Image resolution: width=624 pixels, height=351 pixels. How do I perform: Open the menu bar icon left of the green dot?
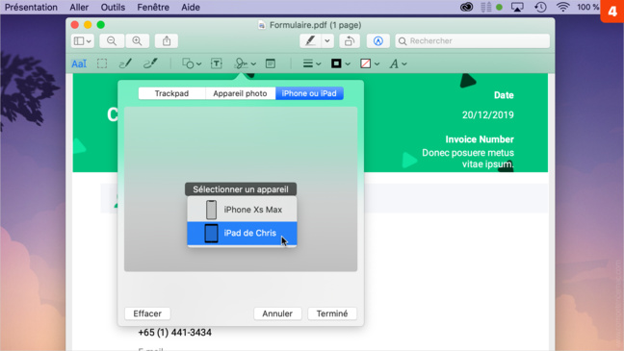coord(486,7)
